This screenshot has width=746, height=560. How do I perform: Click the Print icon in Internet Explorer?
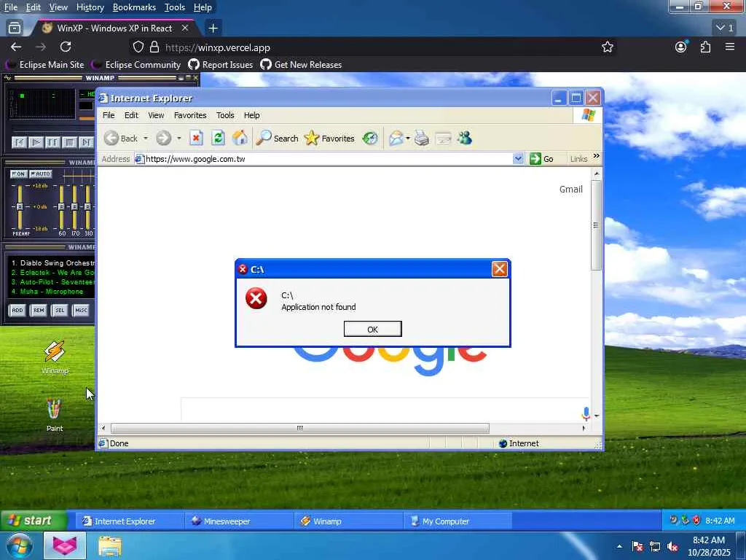(x=422, y=139)
